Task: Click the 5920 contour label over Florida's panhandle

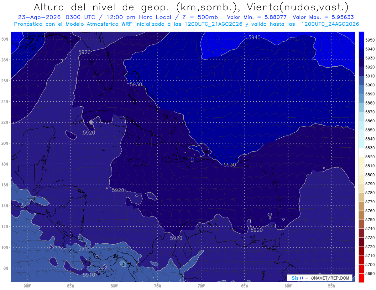Action: click(x=84, y=52)
